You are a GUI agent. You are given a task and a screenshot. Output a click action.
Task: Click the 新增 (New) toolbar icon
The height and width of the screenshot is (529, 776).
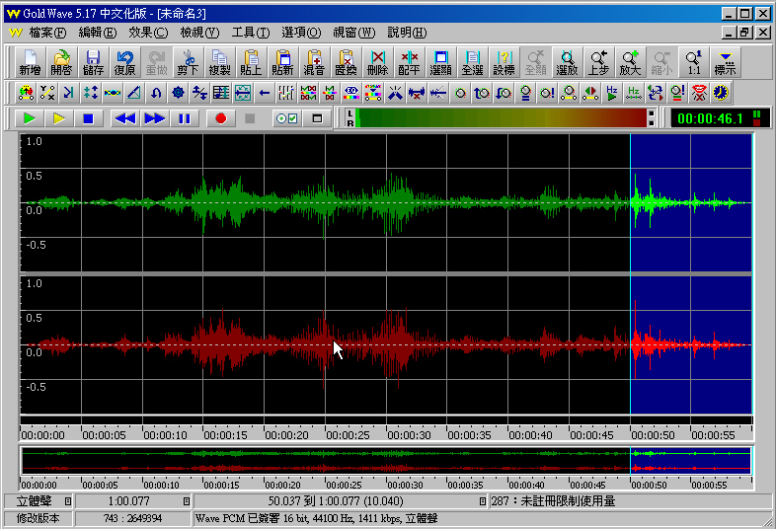coord(30,63)
